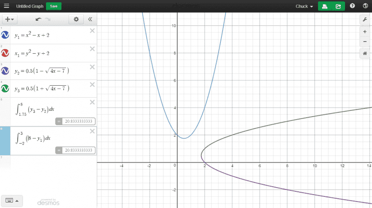
Task: Open the help question mark icon
Action: [352, 6]
